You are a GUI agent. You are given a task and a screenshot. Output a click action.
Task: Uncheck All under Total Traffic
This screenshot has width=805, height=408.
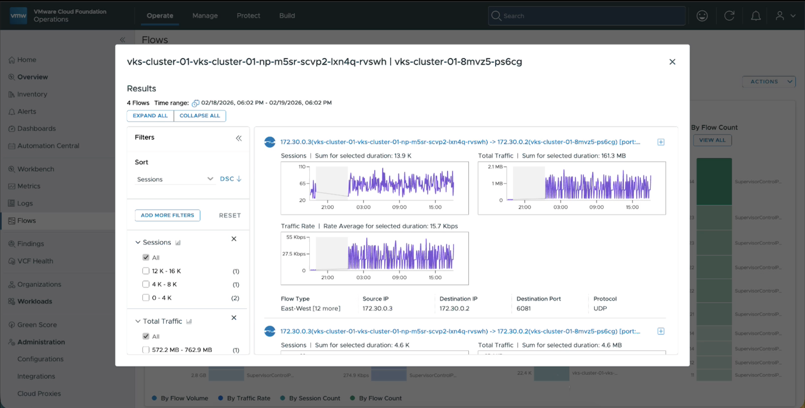pos(146,336)
